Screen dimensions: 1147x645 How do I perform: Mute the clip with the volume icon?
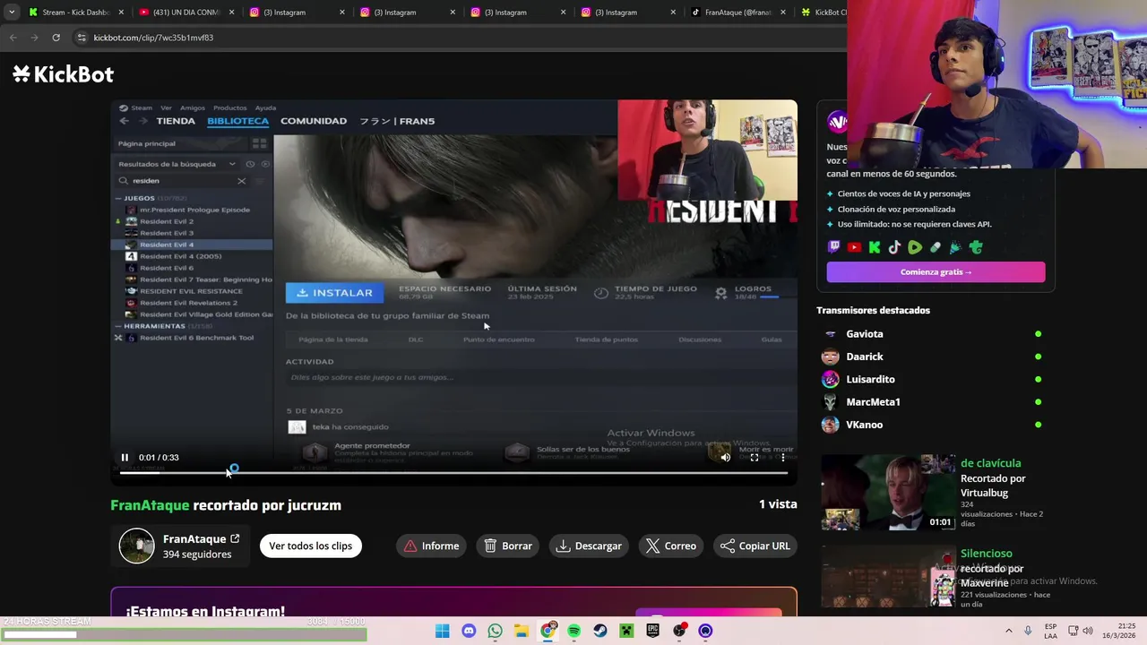(x=725, y=457)
